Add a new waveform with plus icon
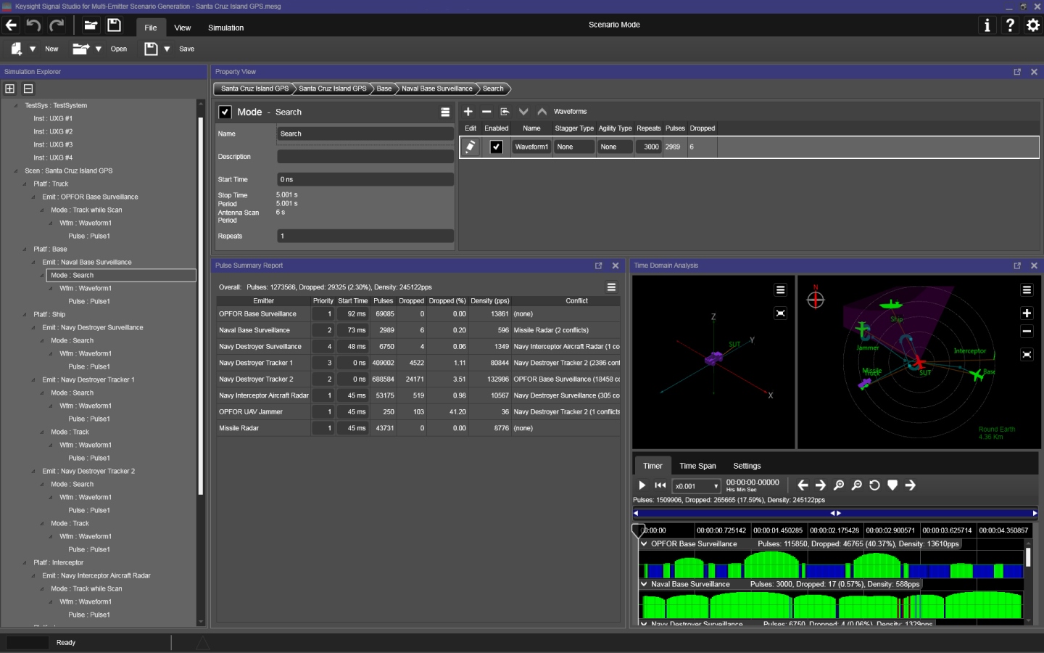 [468, 112]
